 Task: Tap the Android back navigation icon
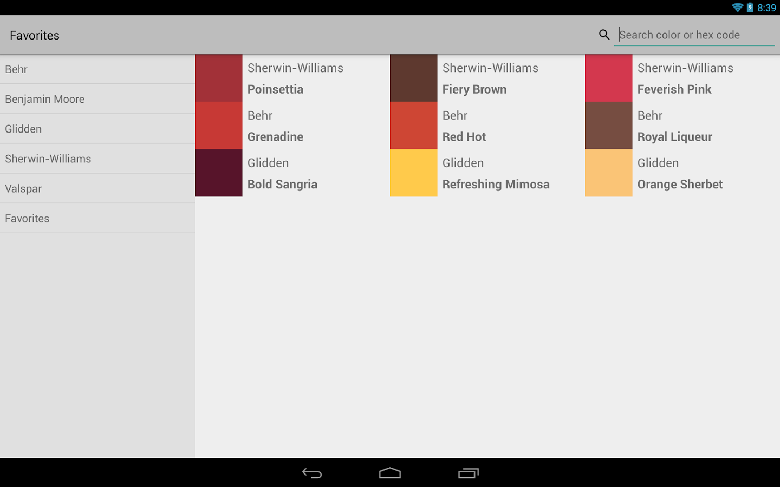click(312, 473)
